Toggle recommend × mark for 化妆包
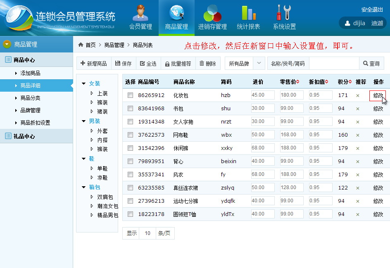The width and height of the screenshot is (390, 268). tap(358, 95)
